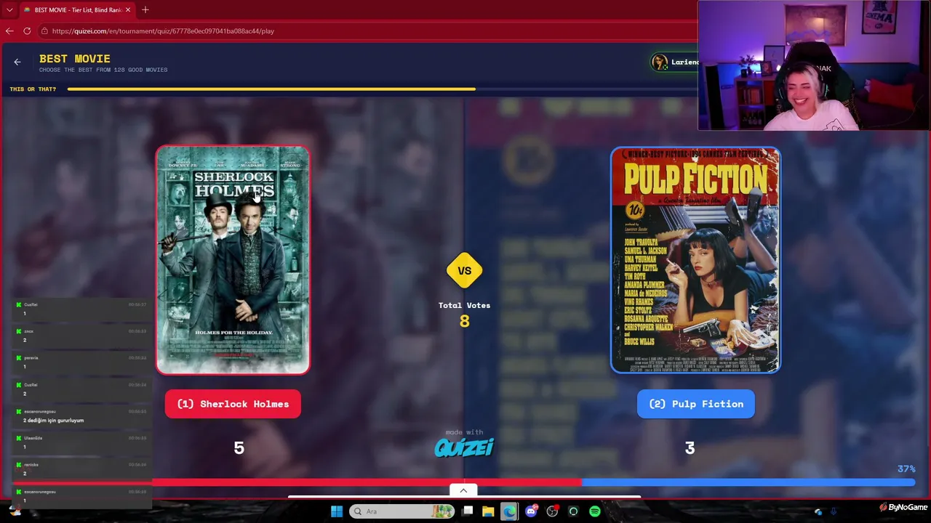The height and width of the screenshot is (523, 931).
Task: Open Spotify from the taskbar
Action: click(595, 511)
